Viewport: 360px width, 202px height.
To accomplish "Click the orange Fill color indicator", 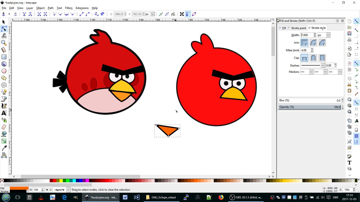I will [x=19, y=188].
